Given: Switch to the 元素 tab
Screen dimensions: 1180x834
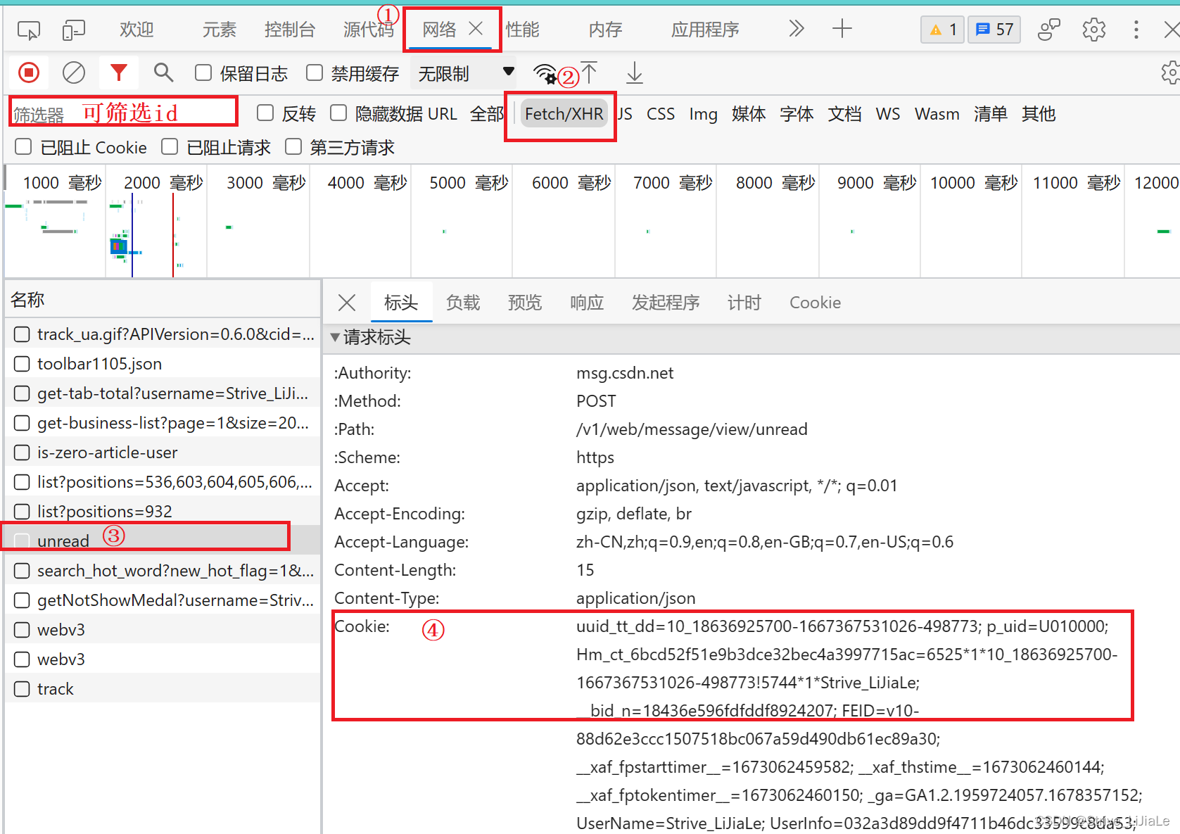Looking at the screenshot, I should (220, 30).
